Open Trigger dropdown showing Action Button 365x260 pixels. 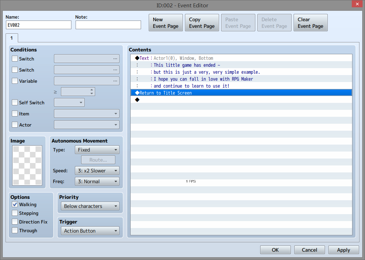click(90, 231)
